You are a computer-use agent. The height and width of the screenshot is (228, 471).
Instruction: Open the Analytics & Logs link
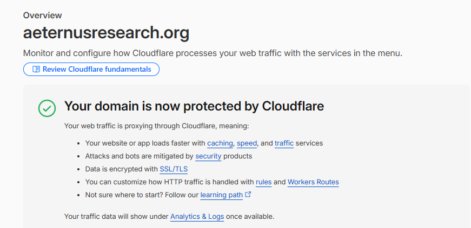point(197,216)
